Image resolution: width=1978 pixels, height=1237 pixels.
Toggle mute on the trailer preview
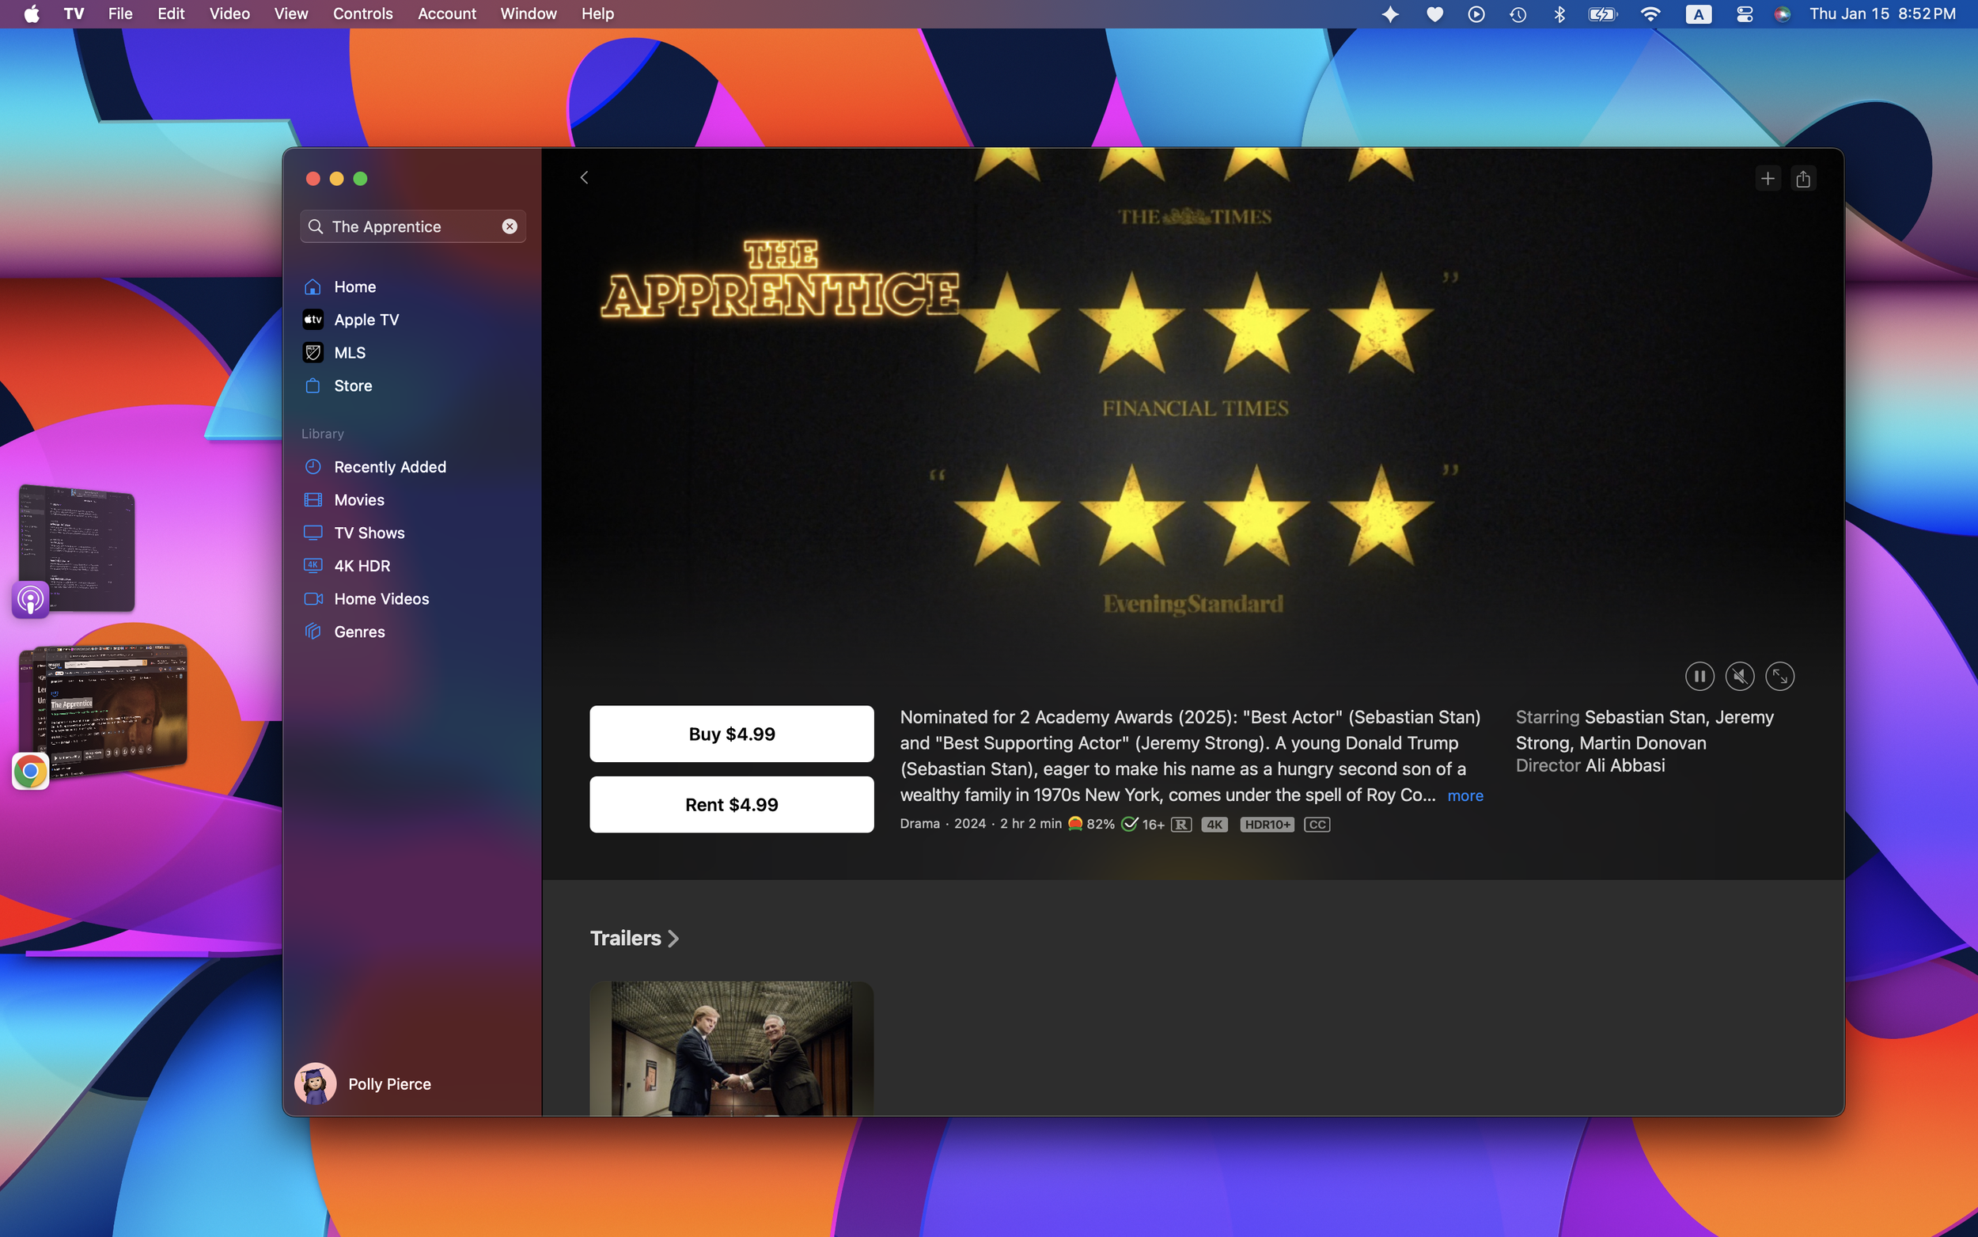1739,677
